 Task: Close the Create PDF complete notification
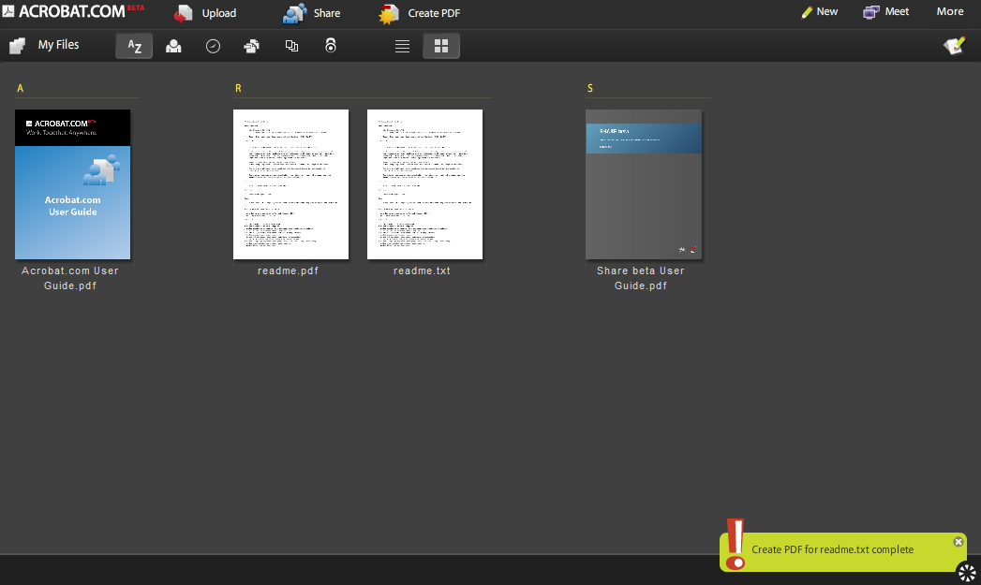[x=958, y=542]
